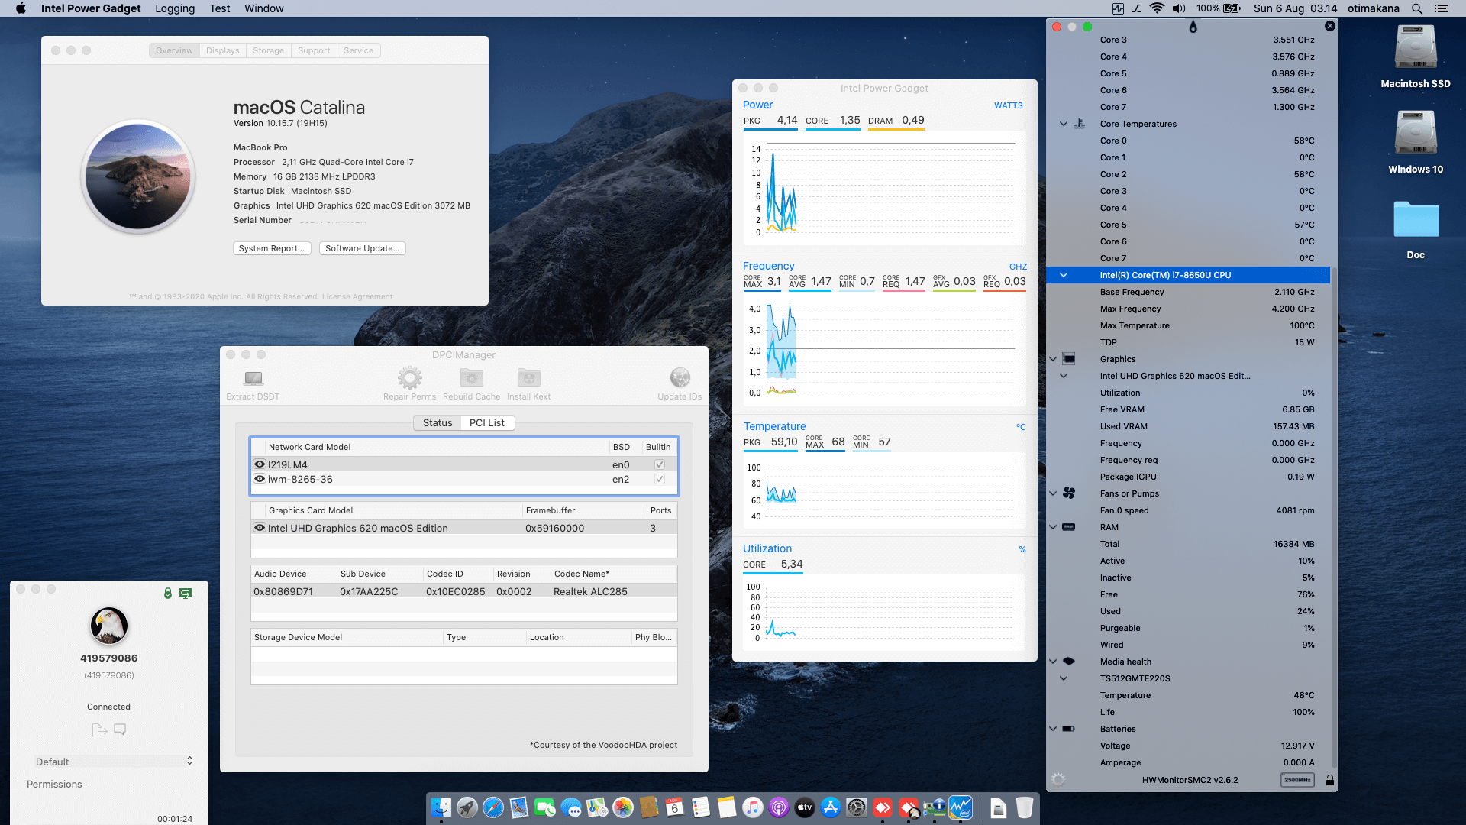The height and width of the screenshot is (825, 1466).
Task: Click Framebuffer value 0x59160000
Action: click(x=555, y=528)
